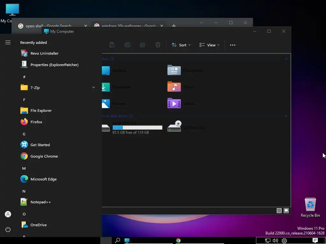This screenshot has height=244, width=326.
Task: Open Chrome tab search chevron
Action: (x=201, y=23)
